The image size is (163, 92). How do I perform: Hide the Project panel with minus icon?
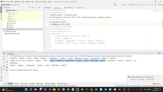42,8
